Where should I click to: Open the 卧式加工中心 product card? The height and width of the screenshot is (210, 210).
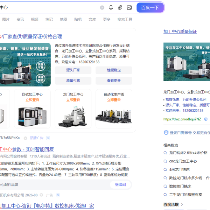[x=33, y=109]
